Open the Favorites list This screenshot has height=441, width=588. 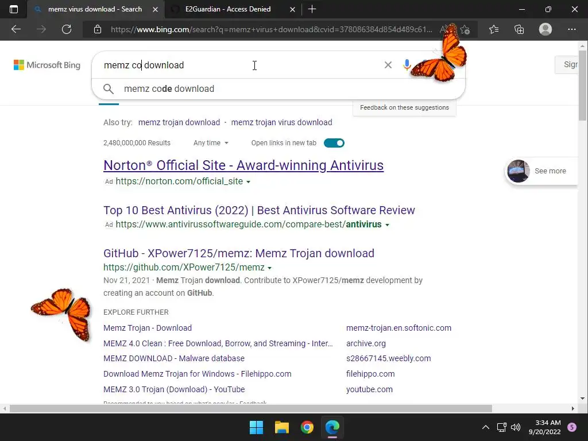click(494, 29)
